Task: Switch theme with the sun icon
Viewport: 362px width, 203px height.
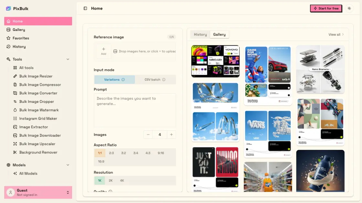Action: [349, 8]
